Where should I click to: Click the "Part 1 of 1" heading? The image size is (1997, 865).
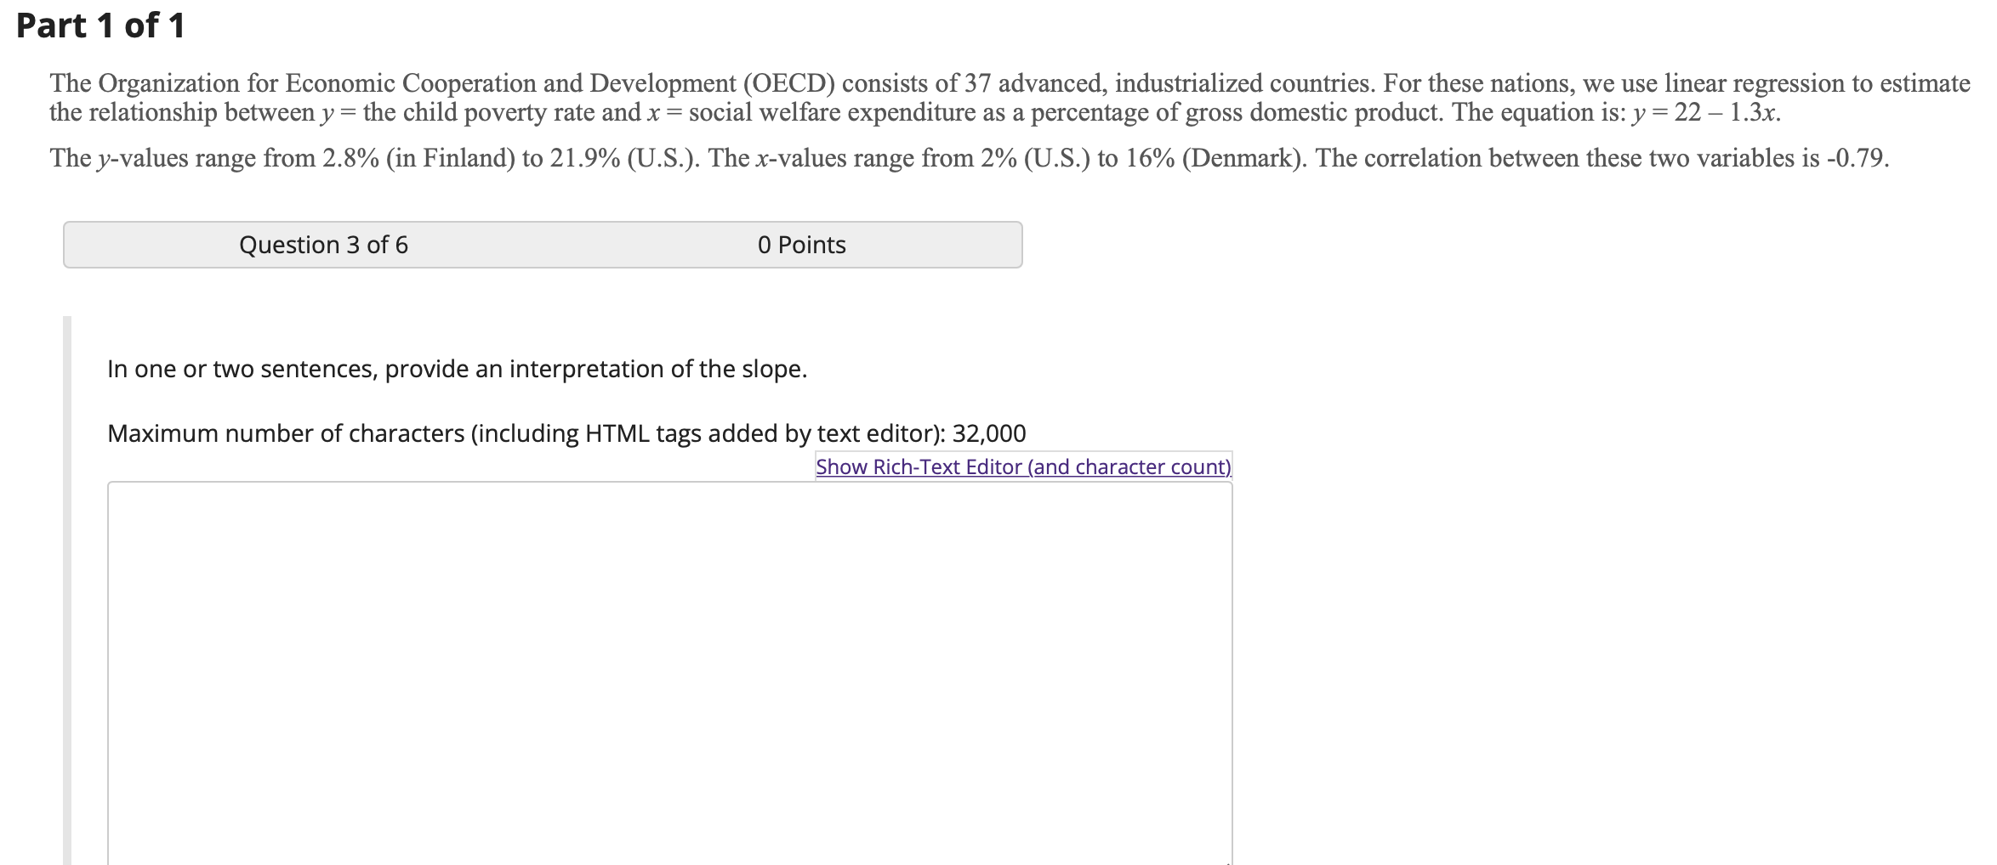[x=100, y=25]
